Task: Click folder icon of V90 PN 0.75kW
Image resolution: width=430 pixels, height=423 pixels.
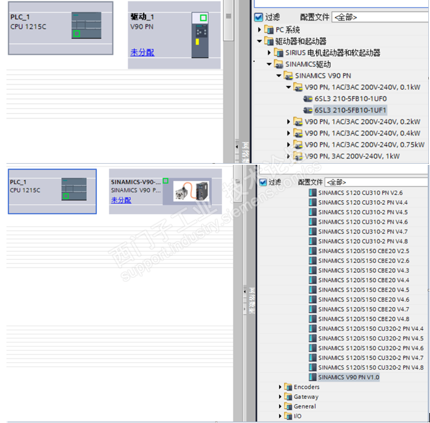Action: [x=298, y=144]
